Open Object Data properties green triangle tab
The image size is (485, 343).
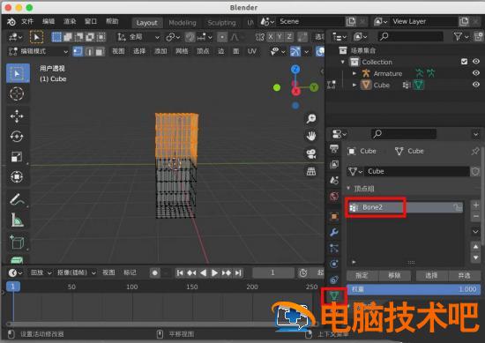coord(334,296)
